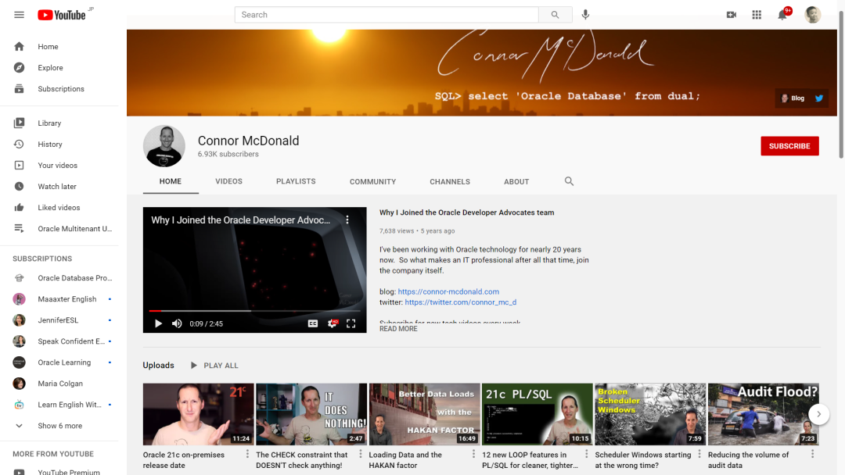This screenshot has width=845, height=475.
Task: Open Broken Scheduler Windows thumbnail
Action: coord(650,414)
